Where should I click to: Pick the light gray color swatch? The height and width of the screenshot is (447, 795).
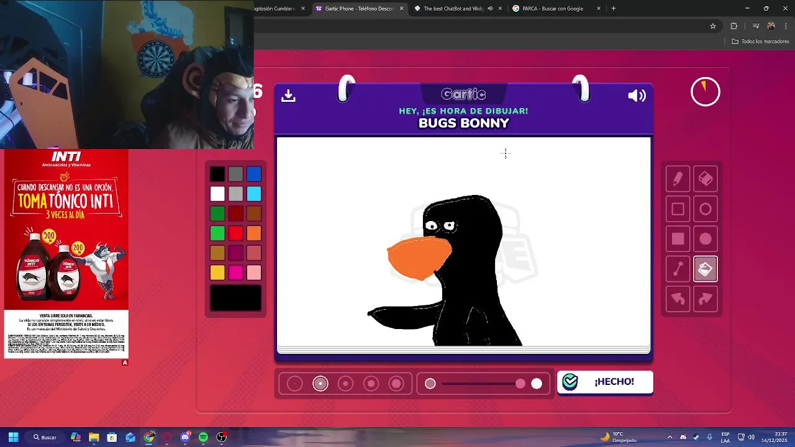[235, 194]
